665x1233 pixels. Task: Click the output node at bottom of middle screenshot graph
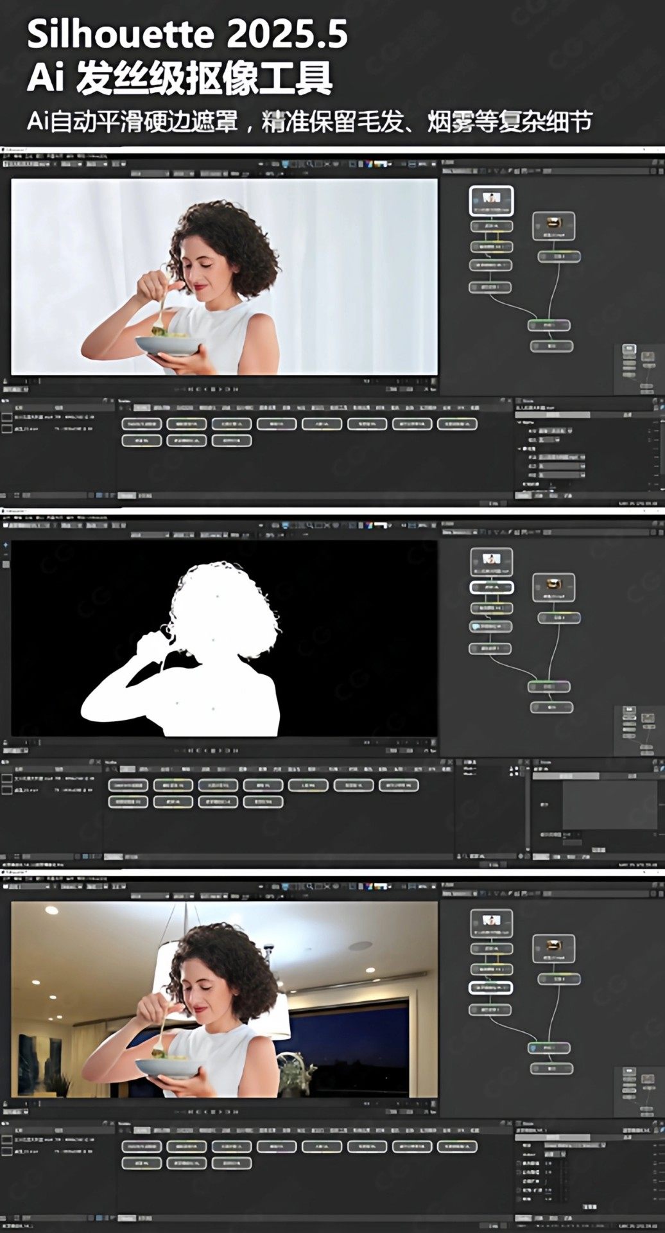coord(551,707)
